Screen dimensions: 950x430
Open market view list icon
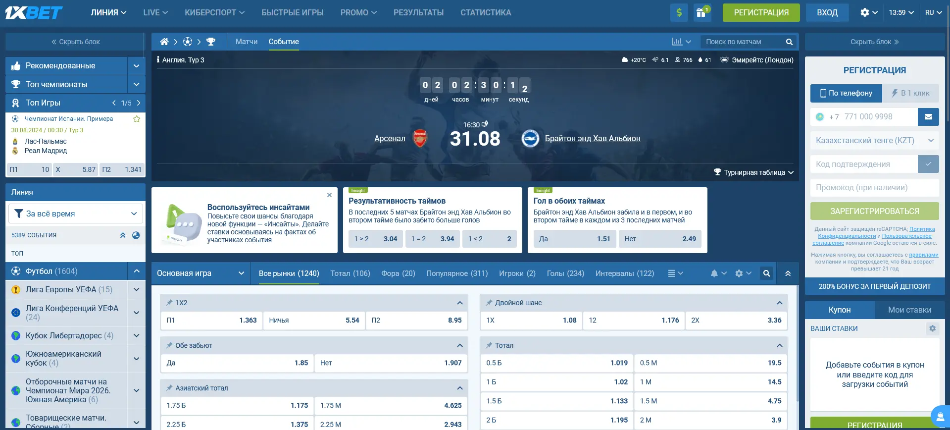tap(672, 273)
